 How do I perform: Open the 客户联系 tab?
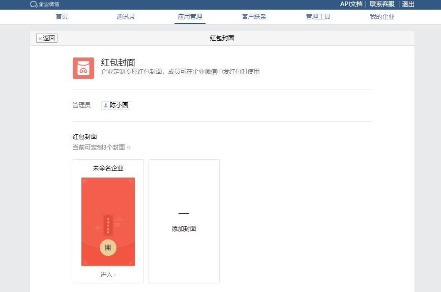(x=254, y=16)
